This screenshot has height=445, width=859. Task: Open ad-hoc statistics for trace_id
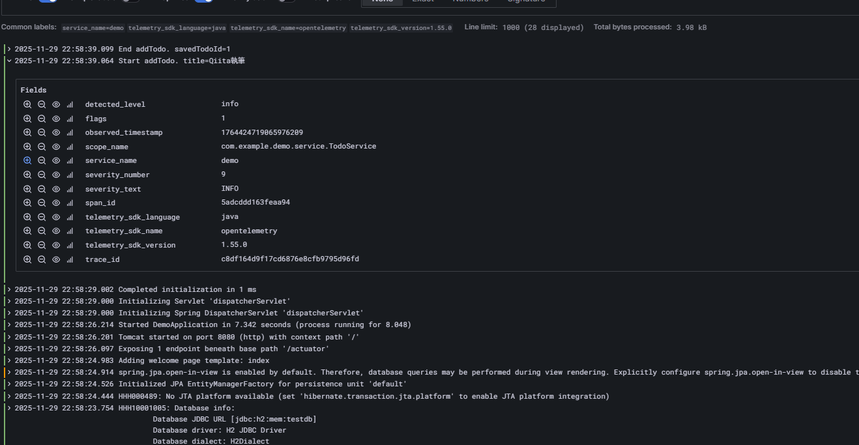(x=70, y=259)
